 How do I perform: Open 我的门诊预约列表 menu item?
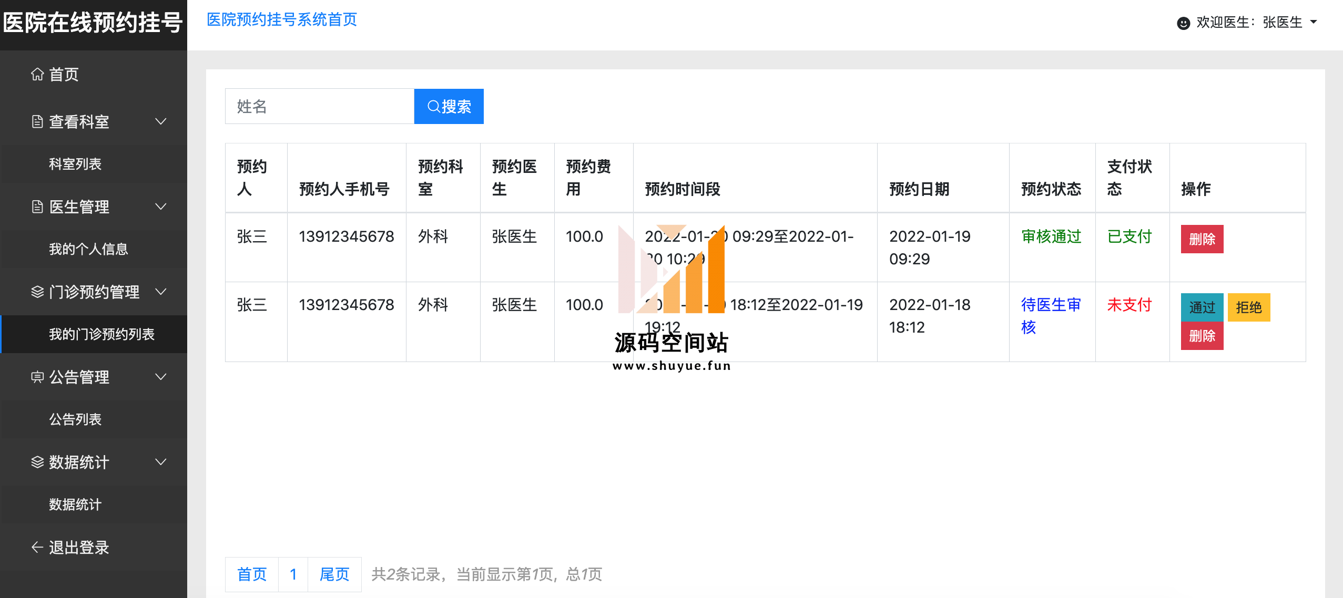pyautogui.click(x=101, y=334)
